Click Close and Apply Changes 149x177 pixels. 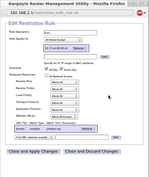(33, 151)
